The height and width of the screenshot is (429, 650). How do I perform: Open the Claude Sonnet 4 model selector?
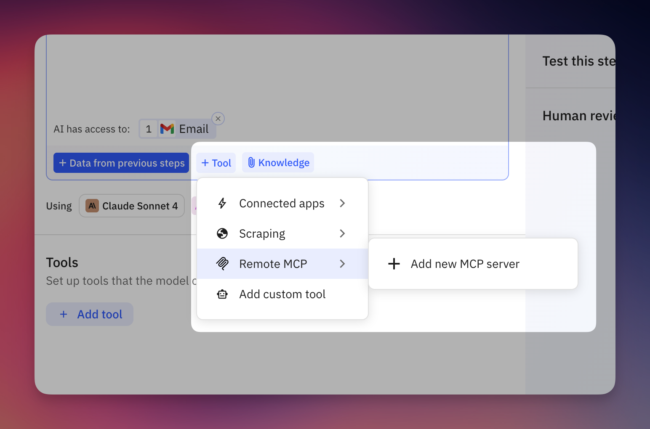(x=132, y=206)
